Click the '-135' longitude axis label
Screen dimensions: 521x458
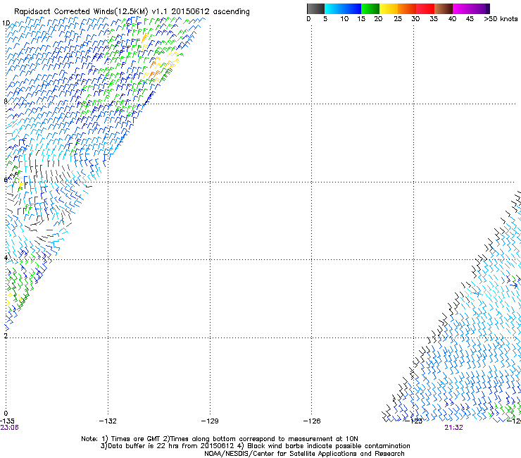point(7,421)
